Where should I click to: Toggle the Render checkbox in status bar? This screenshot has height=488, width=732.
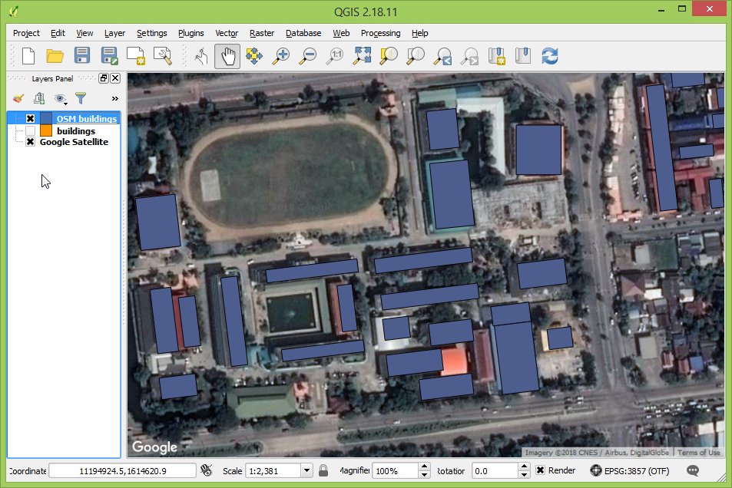point(541,470)
